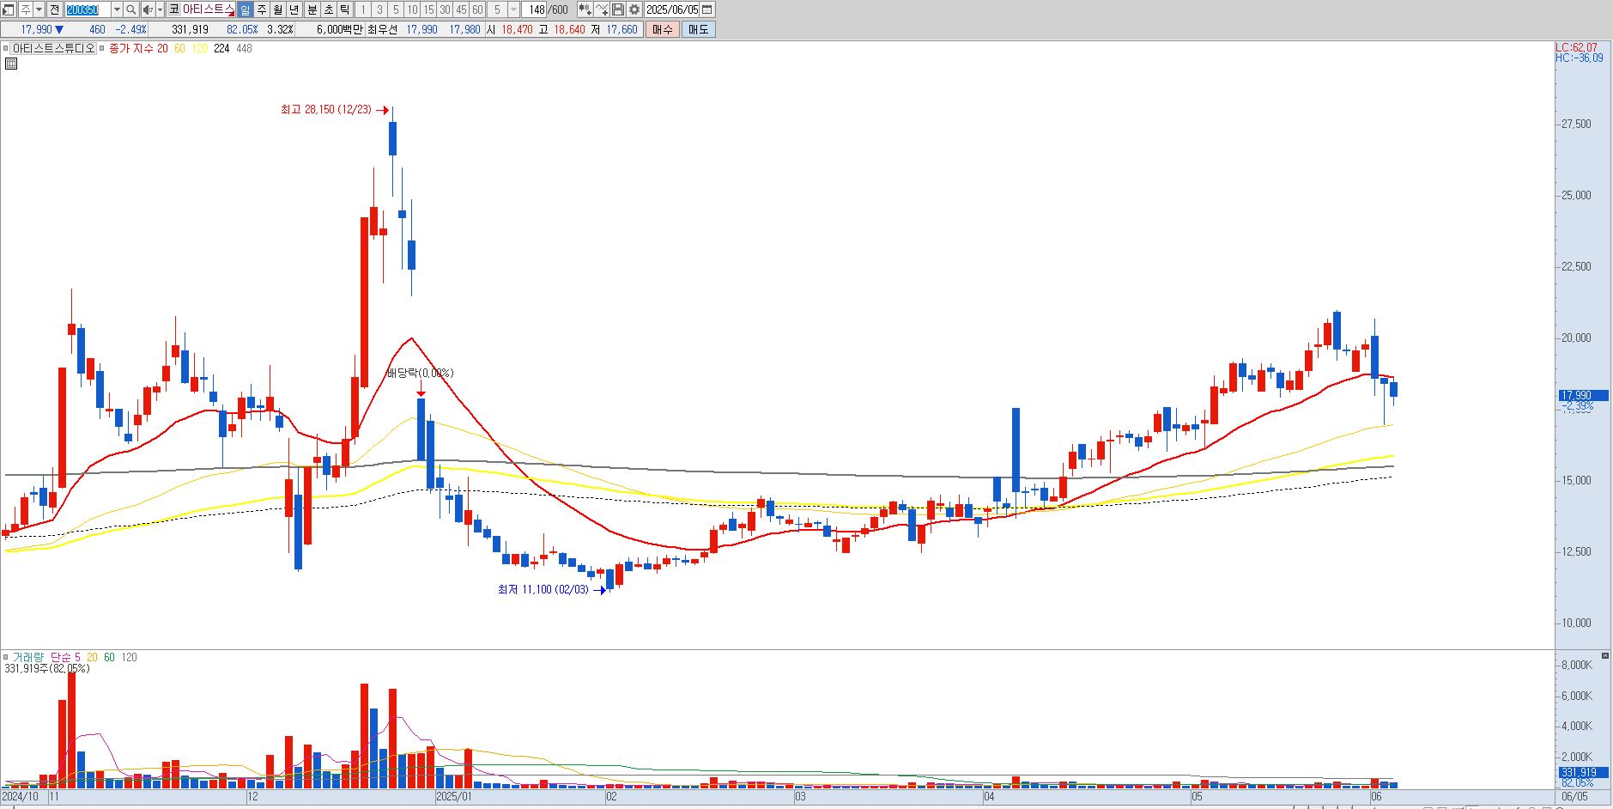Click the 매도 sell button
1613x809 pixels.
pyautogui.click(x=699, y=29)
